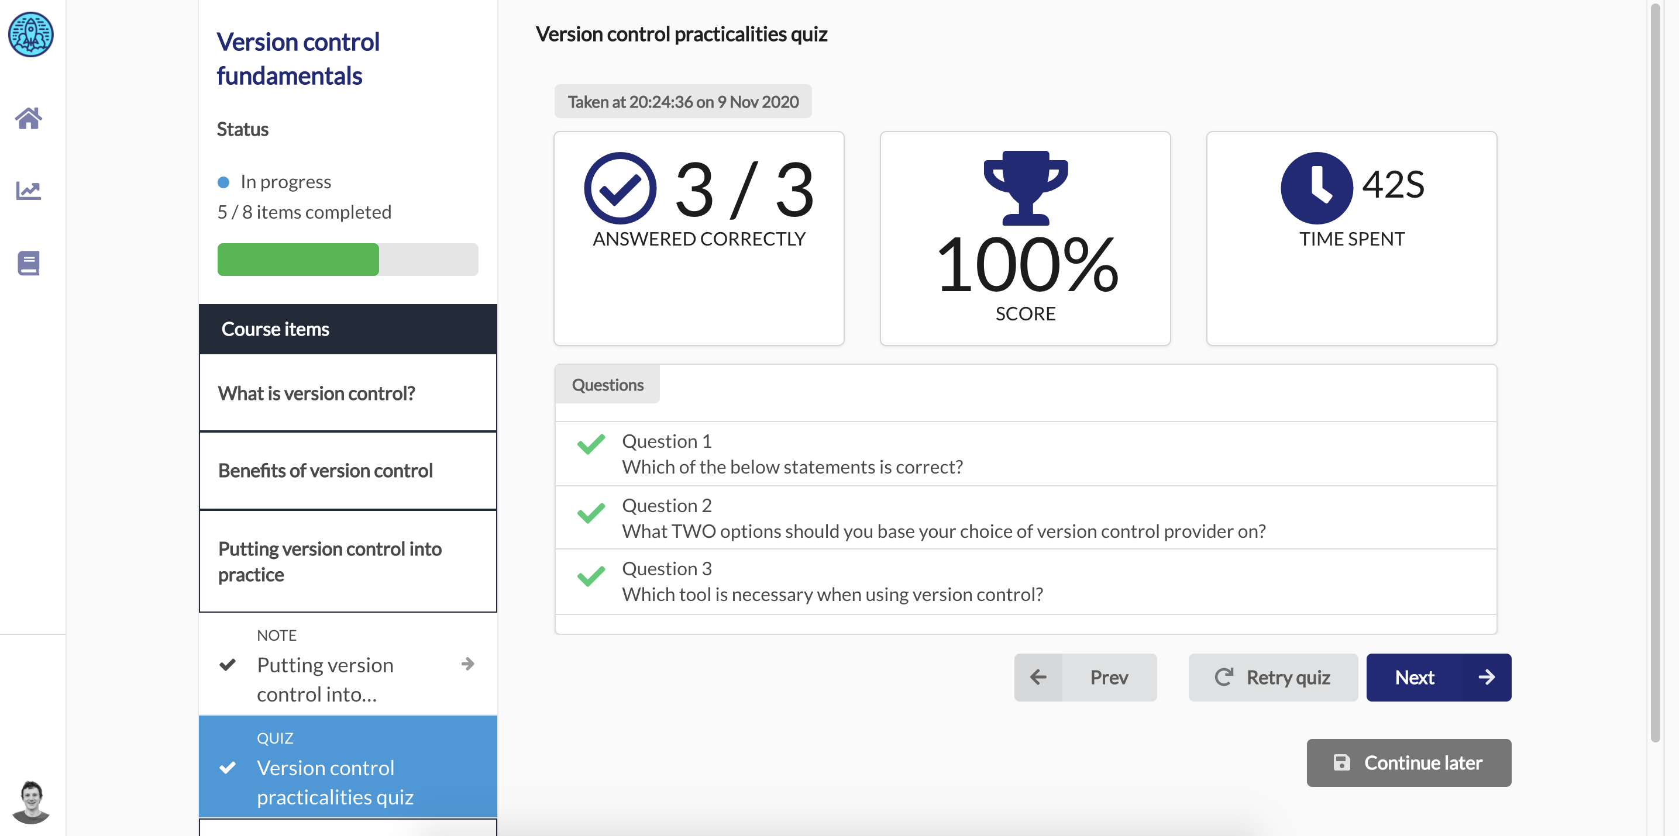Image resolution: width=1679 pixels, height=836 pixels.
Task: Click the green checkmark for Question 2
Action: (x=591, y=513)
